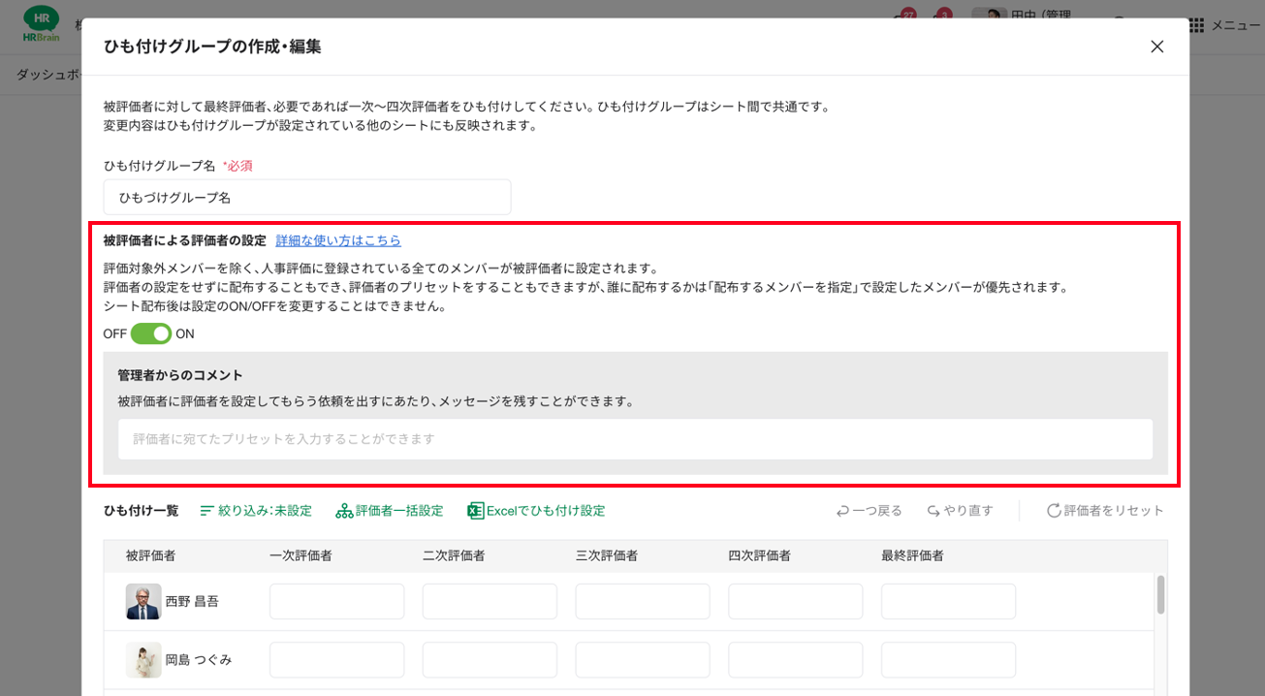Open the メニュー grid menu
This screenshot has width=1265, height=696.
click(1225, 25)
